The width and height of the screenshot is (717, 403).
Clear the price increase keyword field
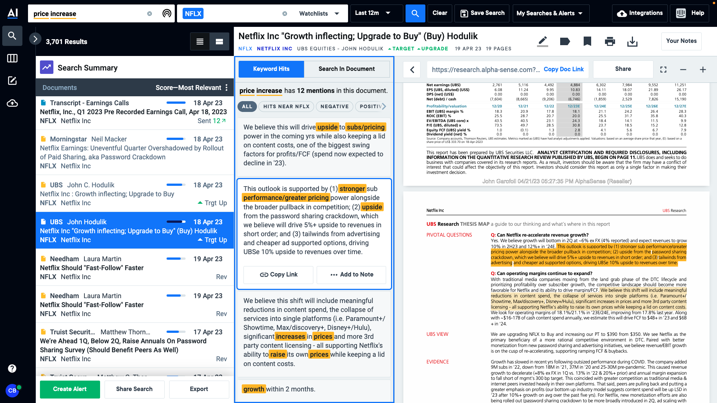point(149,13)
